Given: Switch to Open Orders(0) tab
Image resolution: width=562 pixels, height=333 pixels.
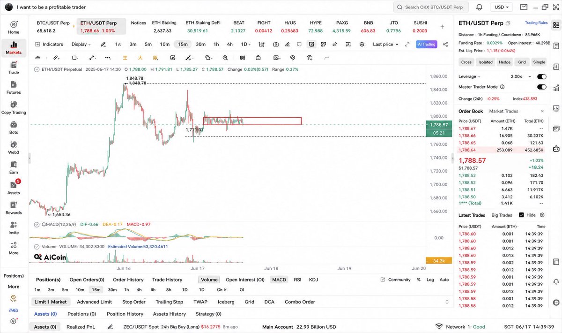Looking at the screenshot, I should click(87, 280).
